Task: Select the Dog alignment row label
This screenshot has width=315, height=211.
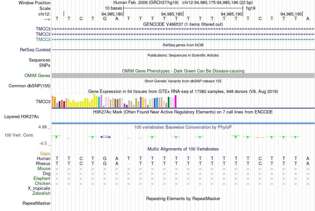Action: [x=46, y=174]
